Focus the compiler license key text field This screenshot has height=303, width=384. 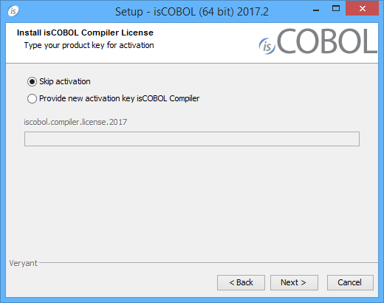coord(192,139)
